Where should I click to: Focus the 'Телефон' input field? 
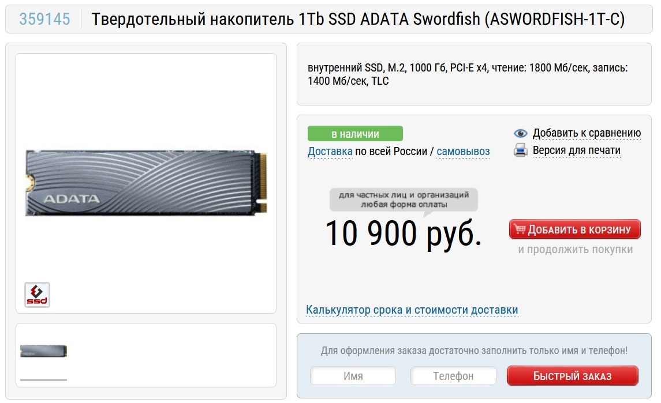[453, 376]
